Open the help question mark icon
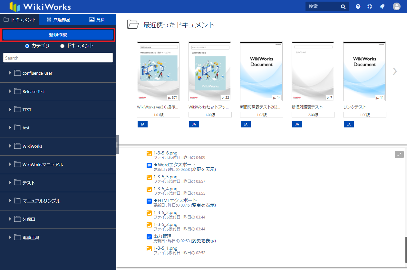The image size is (407, 270). point(358,6)
